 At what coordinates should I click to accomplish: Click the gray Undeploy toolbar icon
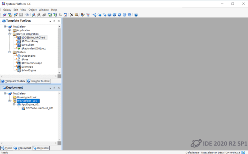tap(39, 15)
